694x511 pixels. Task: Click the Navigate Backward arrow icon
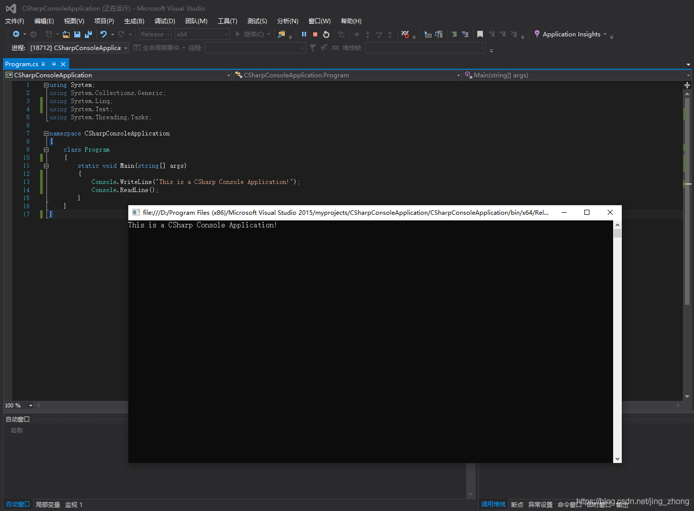[16, 34]
